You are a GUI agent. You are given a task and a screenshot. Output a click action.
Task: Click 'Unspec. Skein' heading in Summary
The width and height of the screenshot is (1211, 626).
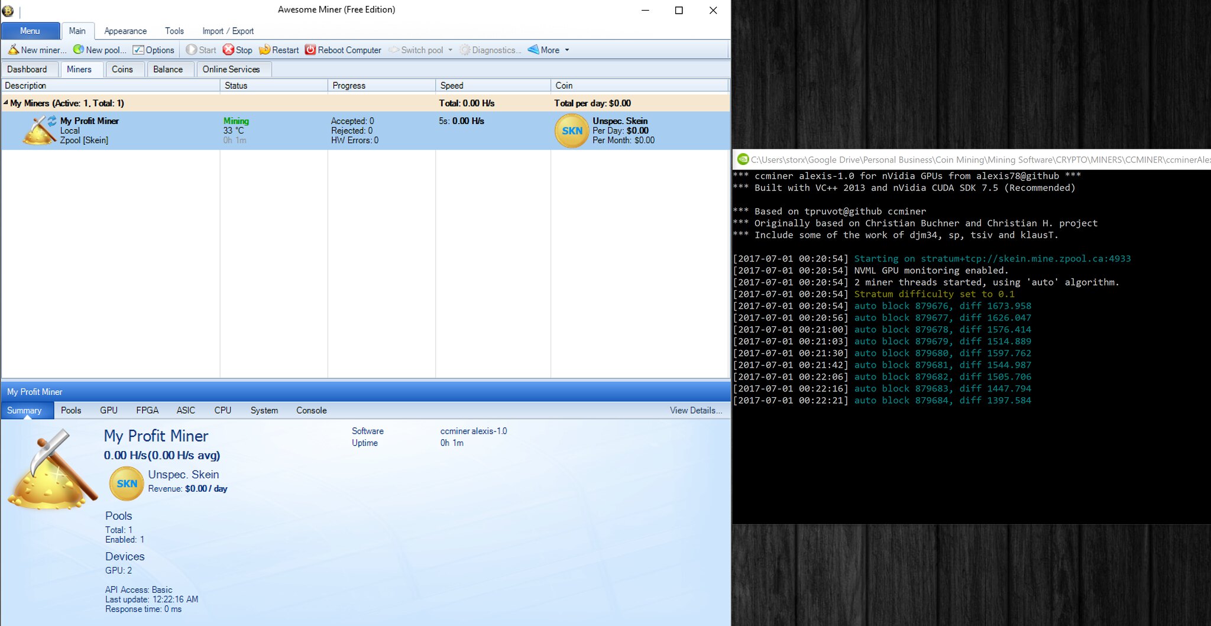tap(183, 474)
